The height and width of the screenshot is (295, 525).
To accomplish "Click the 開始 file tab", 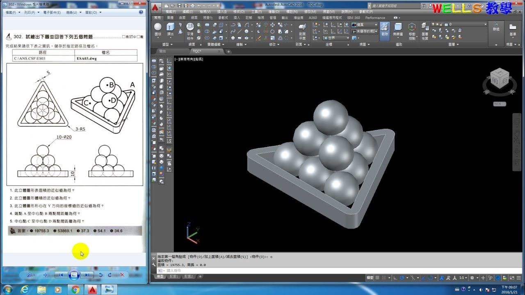I will coord(163,51).
